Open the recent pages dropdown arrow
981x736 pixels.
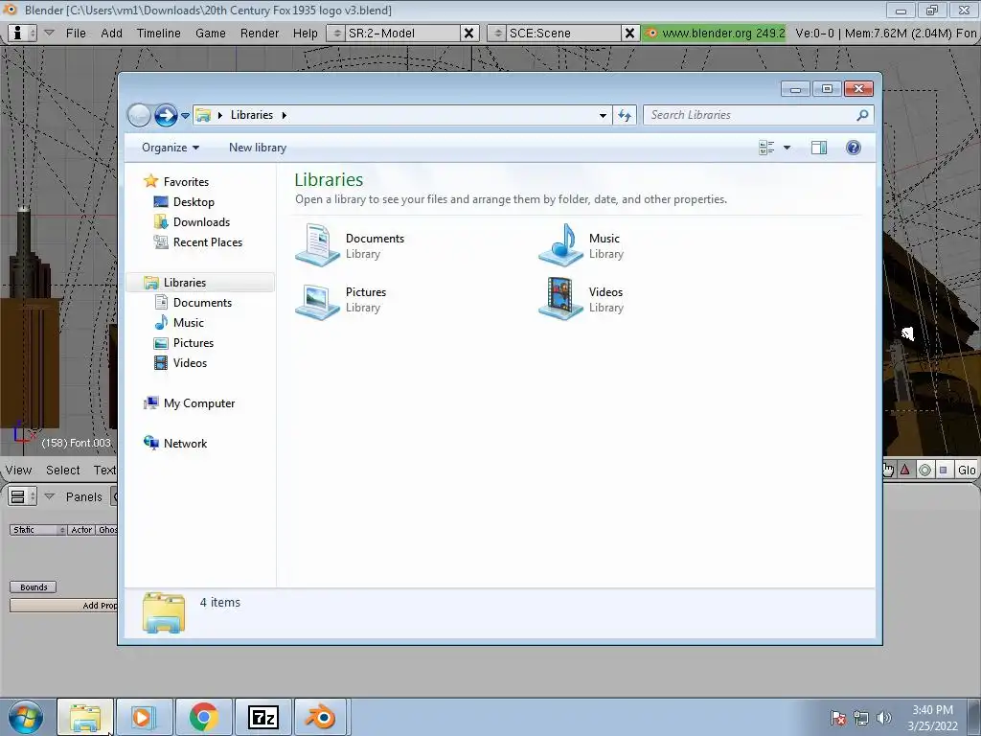point(185,115)
